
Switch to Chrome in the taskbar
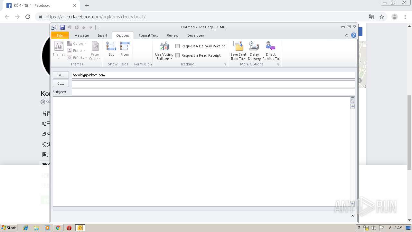[x=58, y=228]
